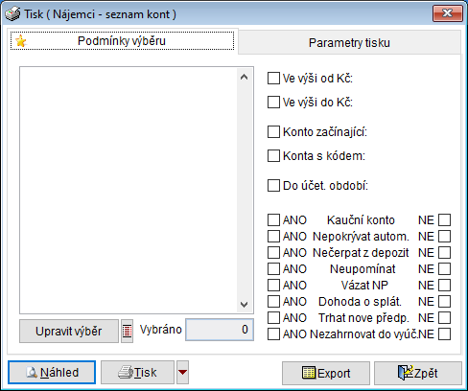Click the list scrollbar down arrow

(244, 304)
